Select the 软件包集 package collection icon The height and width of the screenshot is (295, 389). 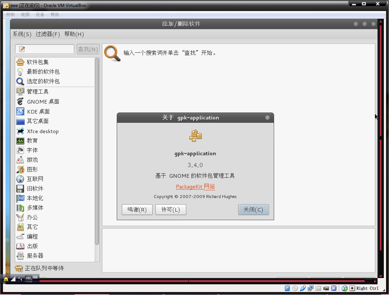pyautogui.click(x=20, y=62)
